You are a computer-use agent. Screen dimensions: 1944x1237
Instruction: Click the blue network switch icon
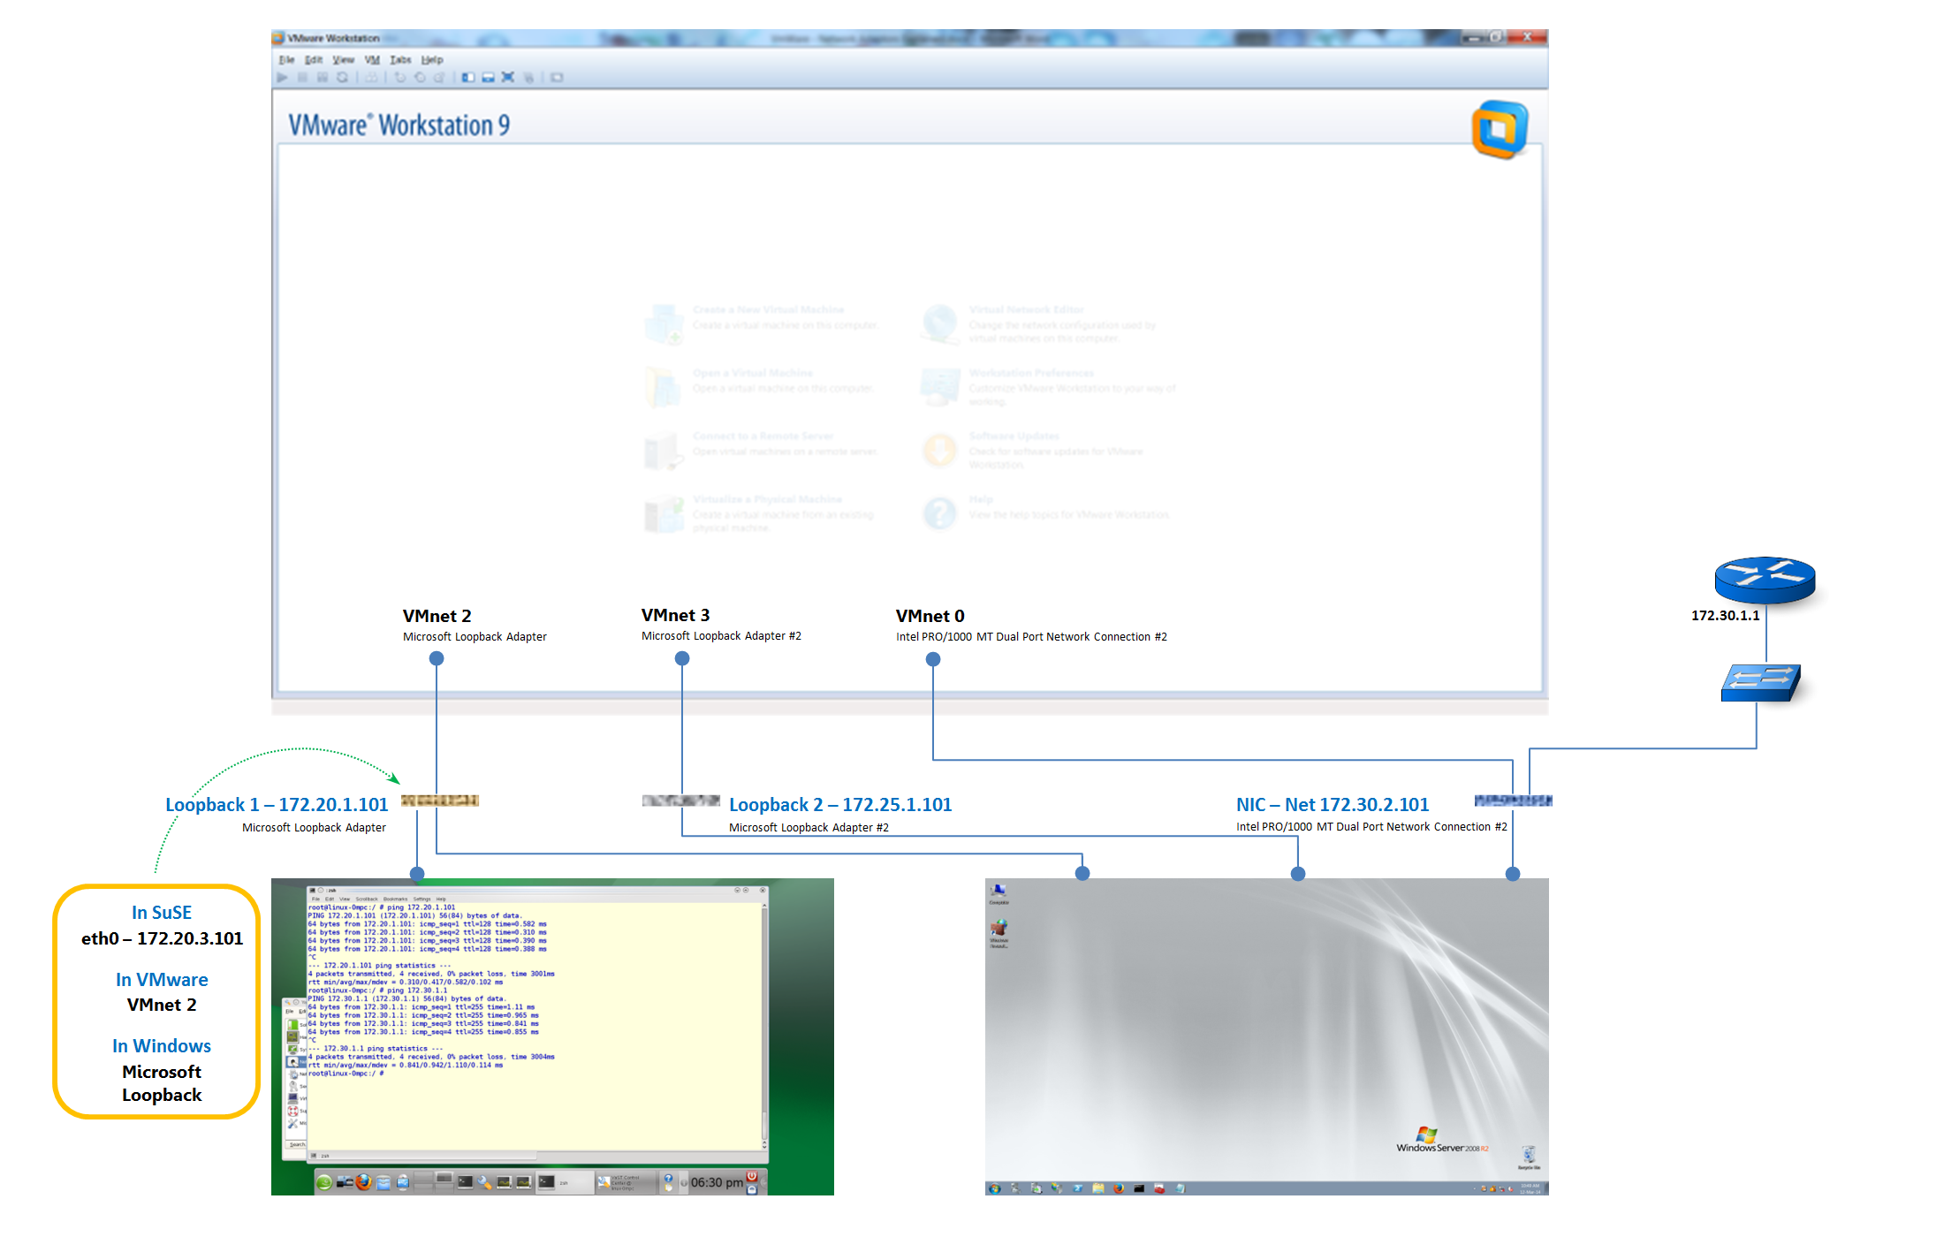point(1760,683)
